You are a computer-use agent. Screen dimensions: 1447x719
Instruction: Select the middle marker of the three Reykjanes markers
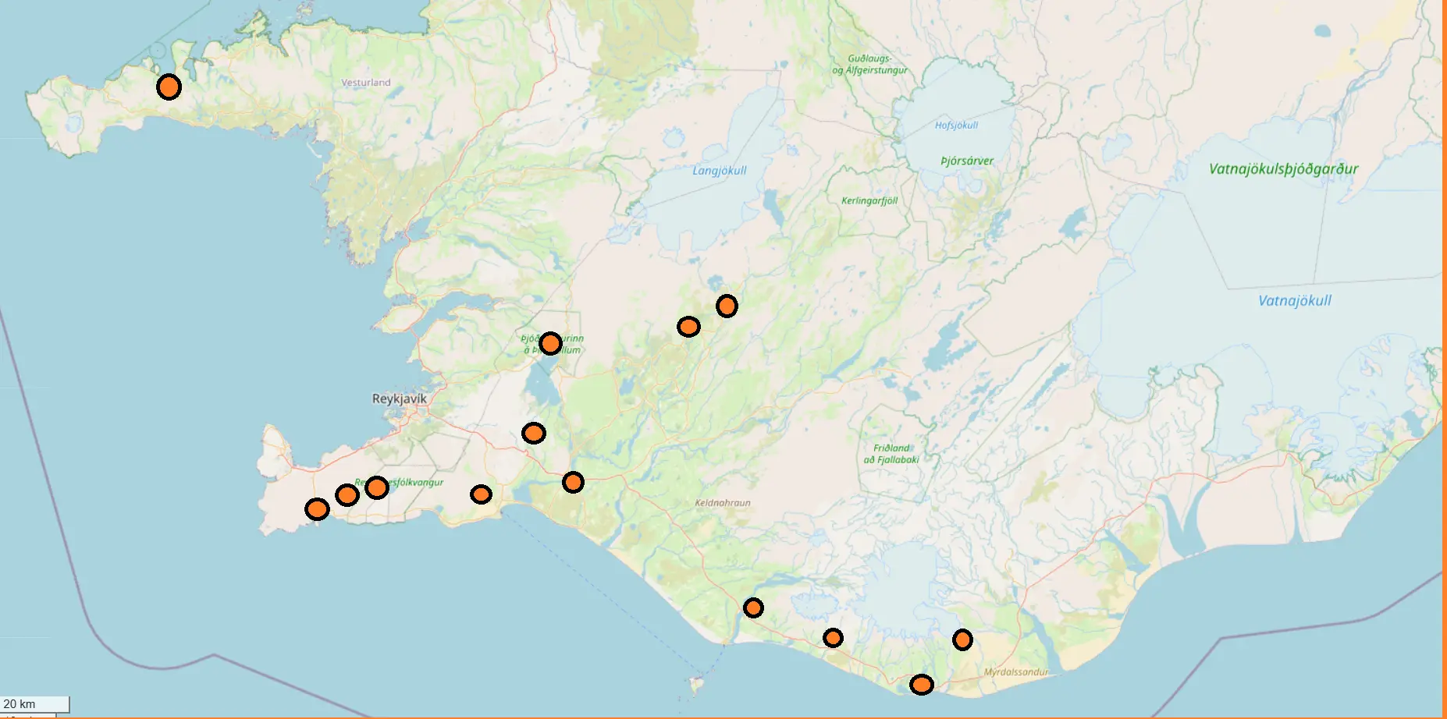[x=347, y=495]
